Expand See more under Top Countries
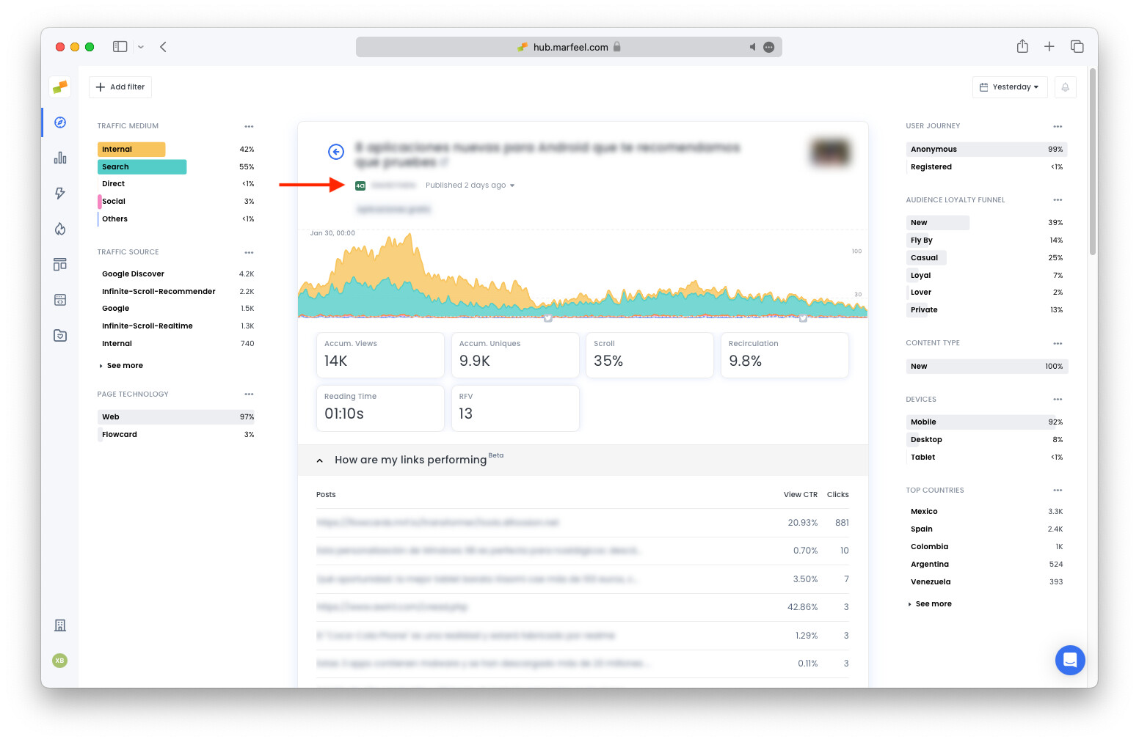The image size is (1139, 742). point(933,604)
